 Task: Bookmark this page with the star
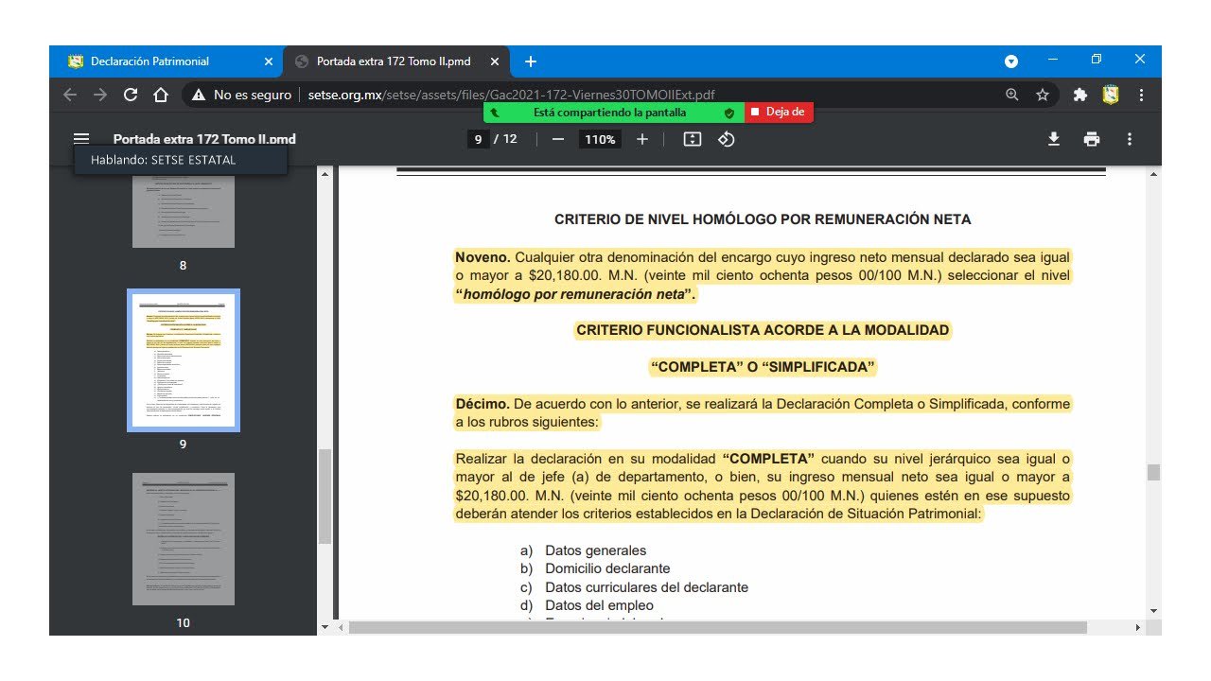tap(1043, 95)
